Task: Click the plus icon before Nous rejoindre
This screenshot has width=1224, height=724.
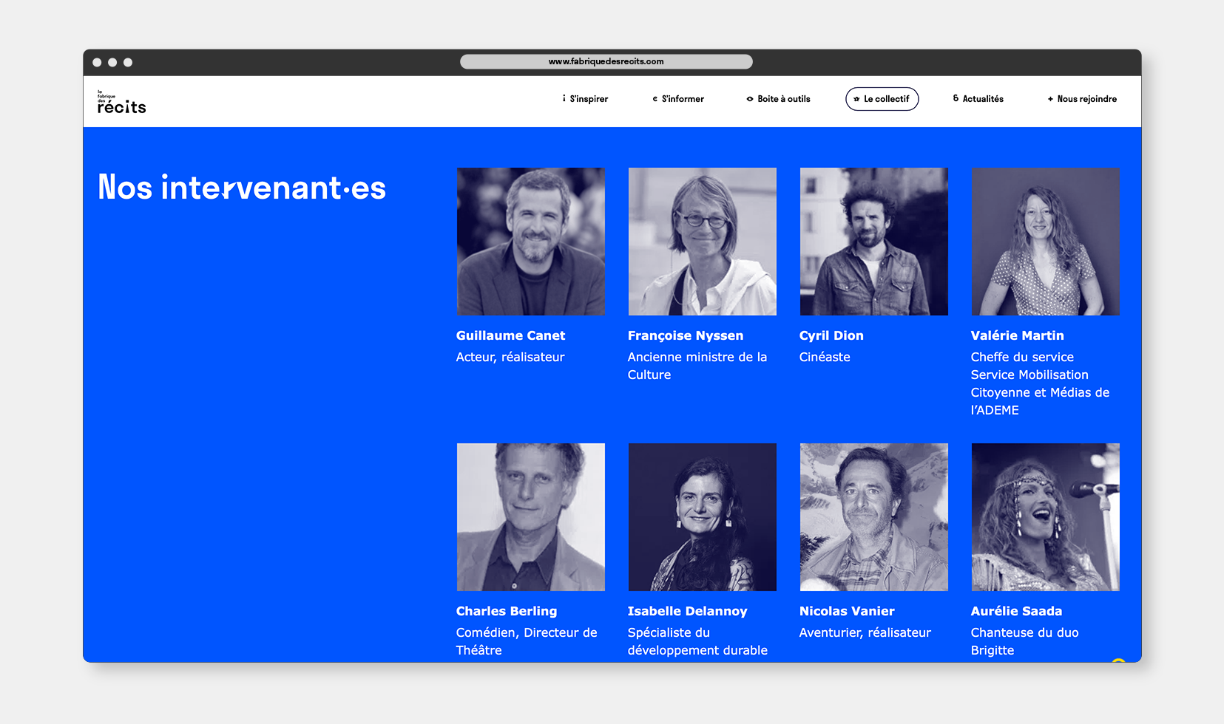Action: [1050, 99]
